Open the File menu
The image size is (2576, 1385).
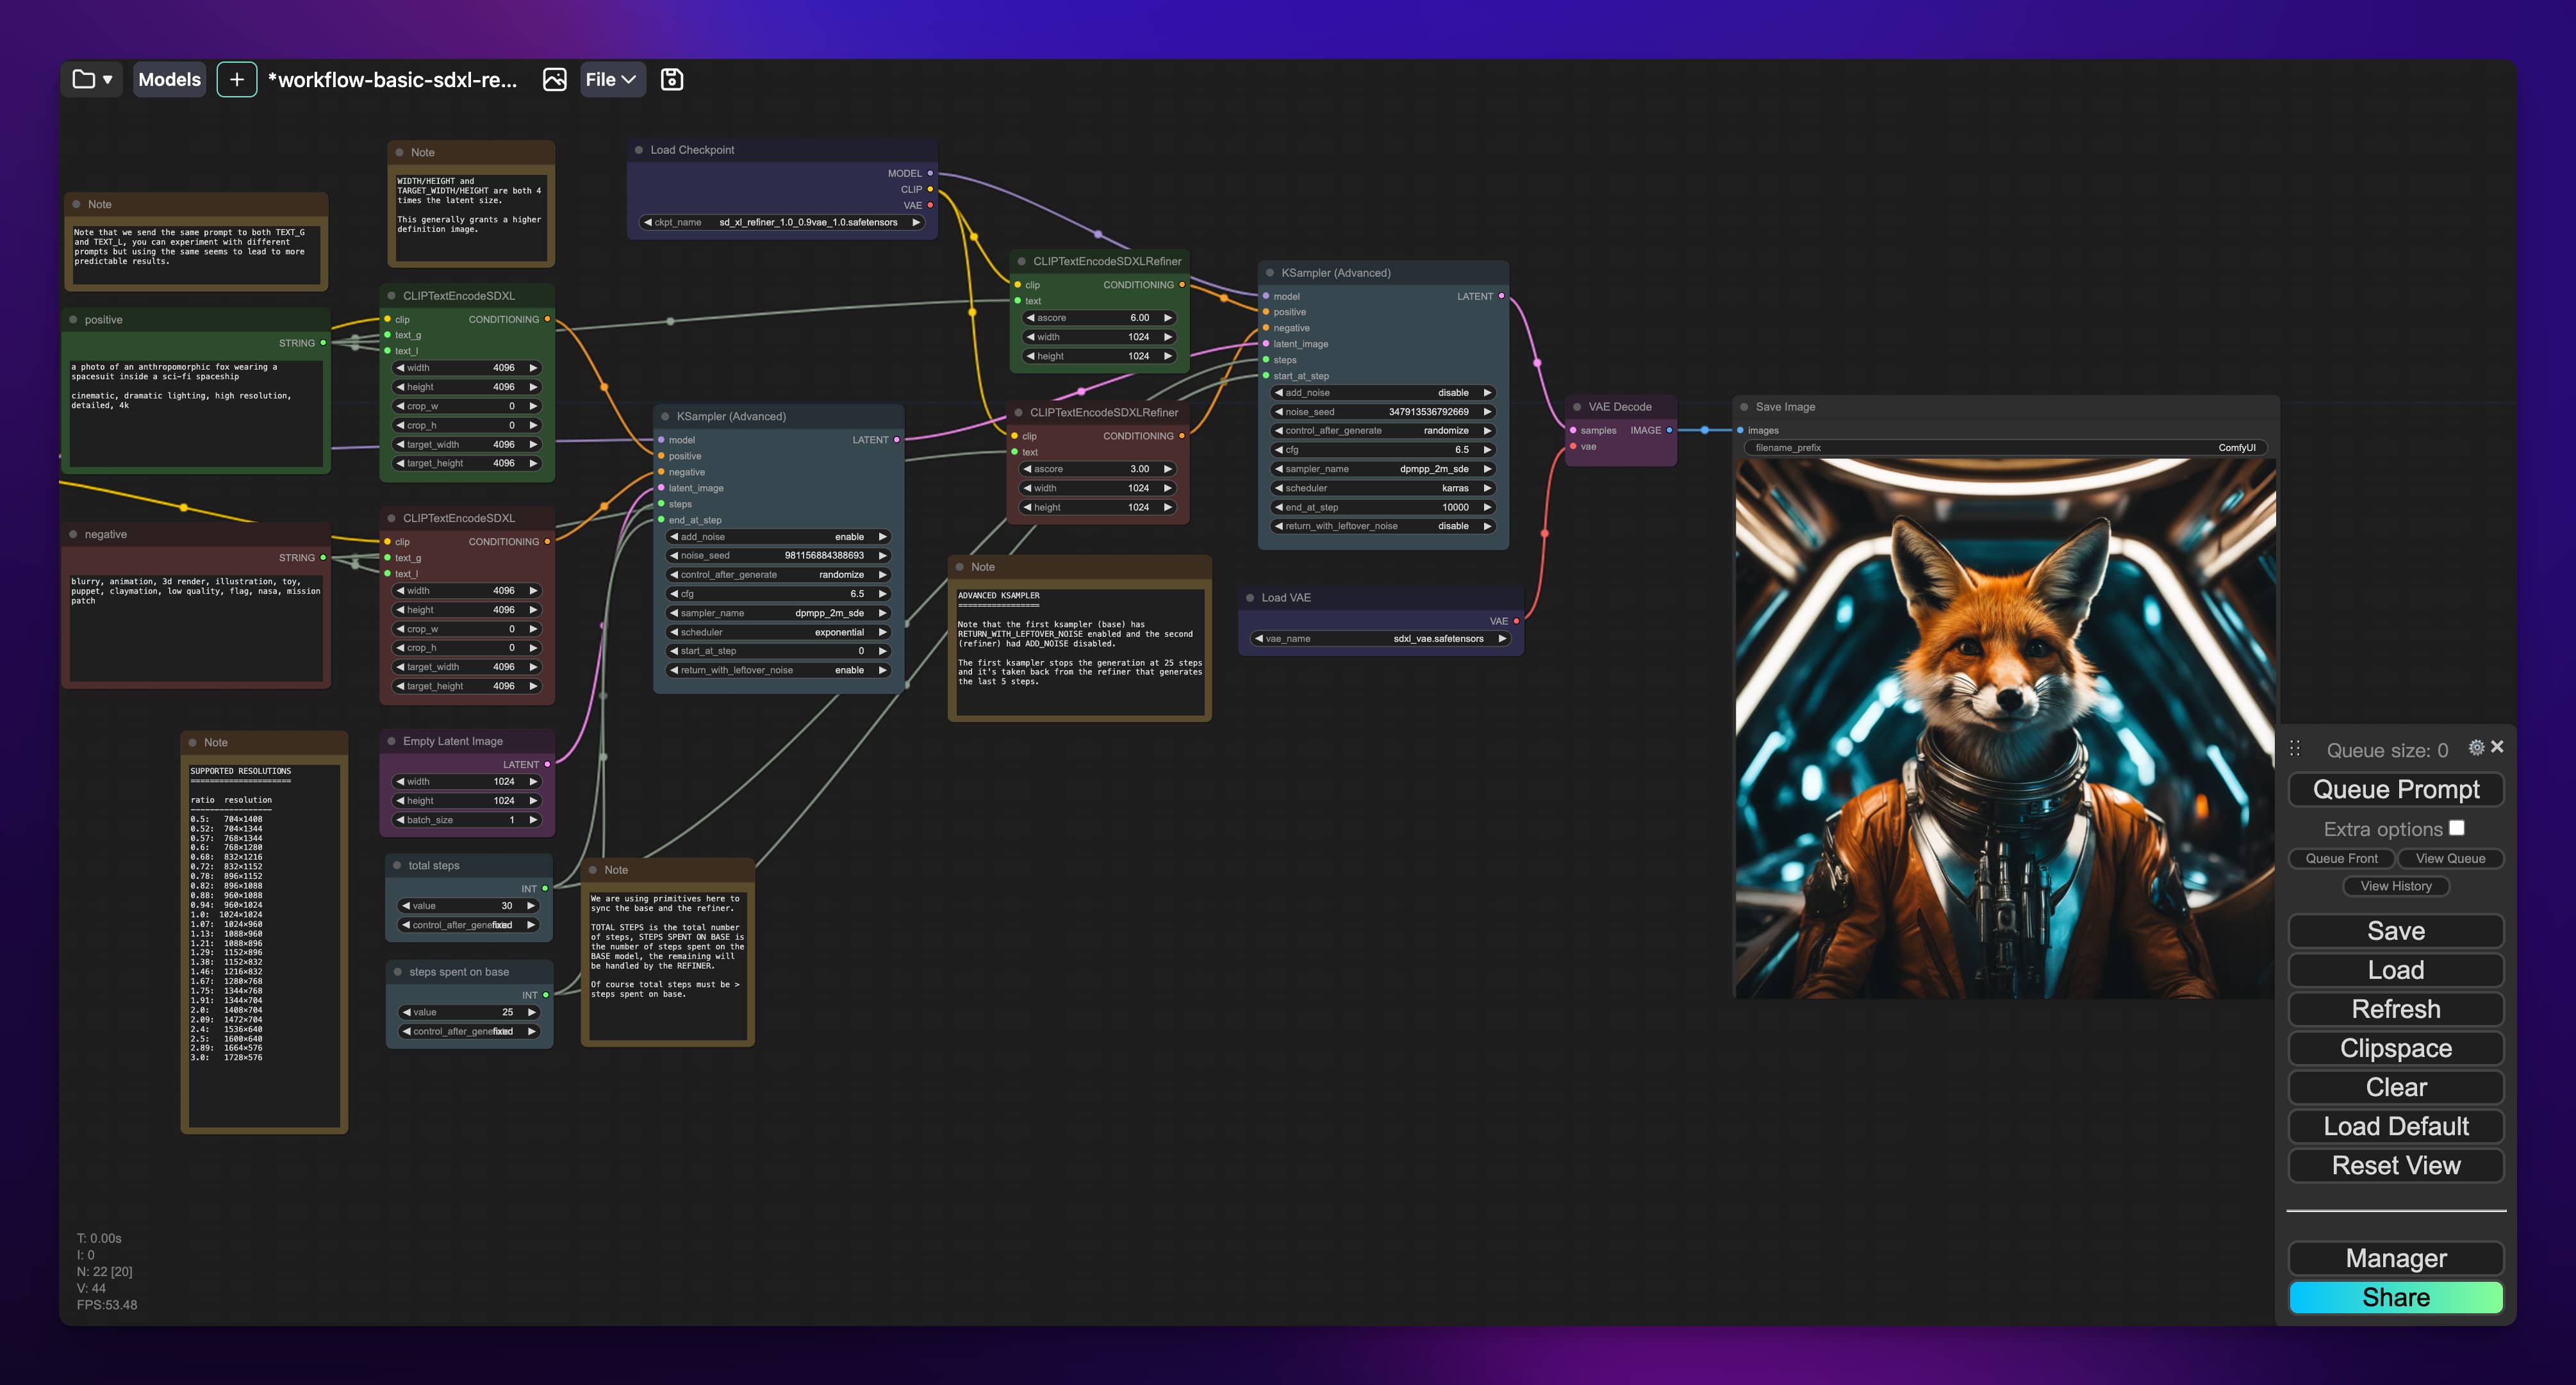point(611,79)
